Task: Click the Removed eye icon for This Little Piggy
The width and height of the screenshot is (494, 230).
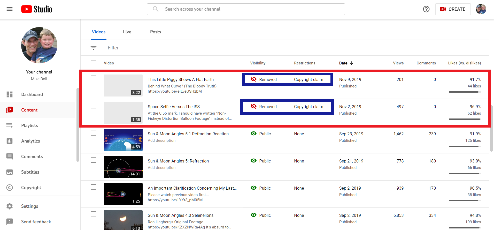Action: 254,79
